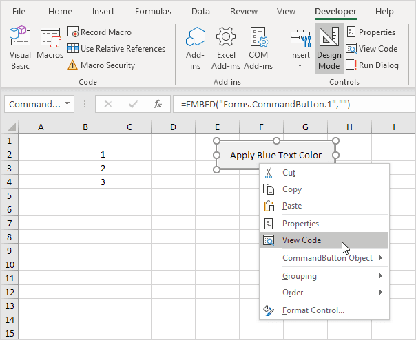
Task: Expand the CommandButton Object submenu
Action: [327, 258]
